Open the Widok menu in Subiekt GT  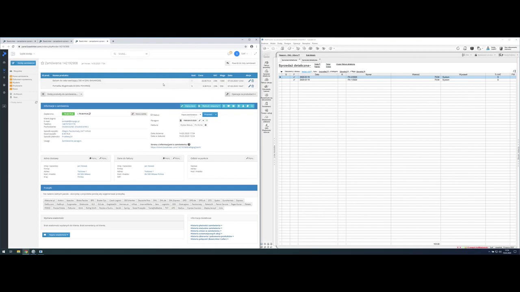273,43
